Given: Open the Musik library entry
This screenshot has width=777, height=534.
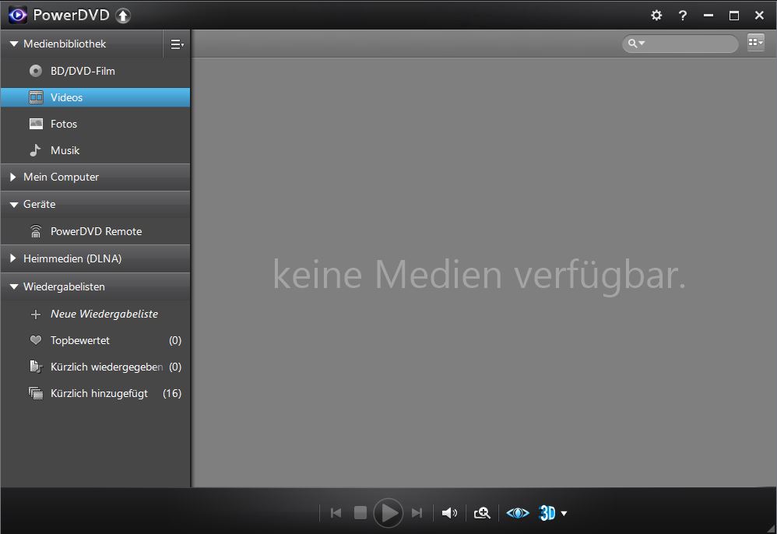Looking at the screenshot, I should point(95,150).
